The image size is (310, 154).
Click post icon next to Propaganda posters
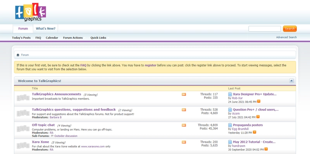(230, 125)
